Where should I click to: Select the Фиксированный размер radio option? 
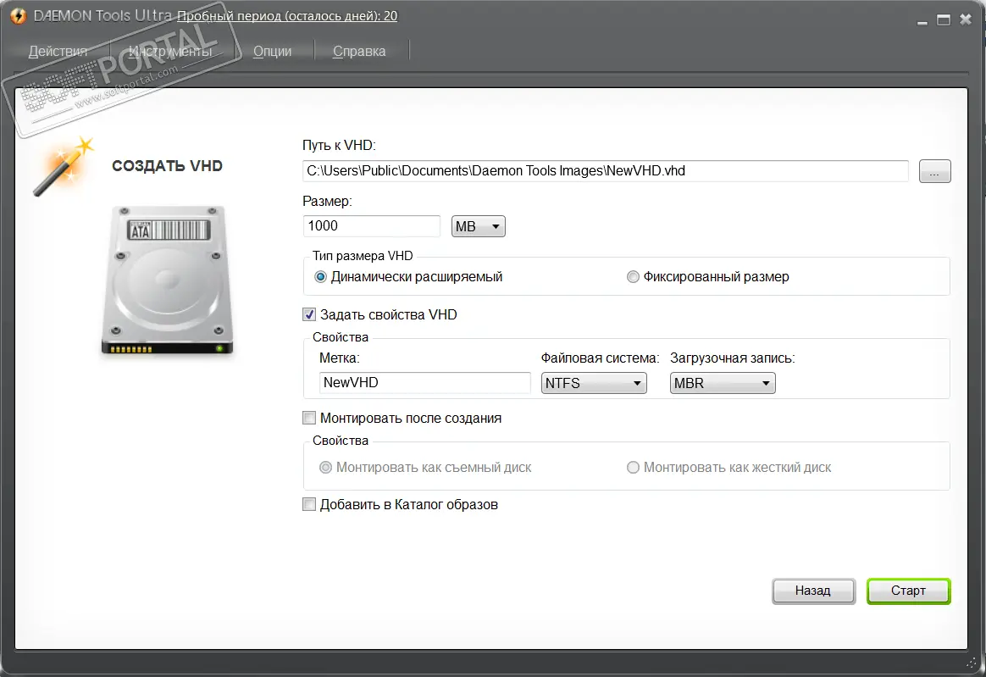tap(633, 277)
